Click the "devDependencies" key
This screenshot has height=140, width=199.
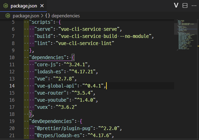tap(52, 121)
